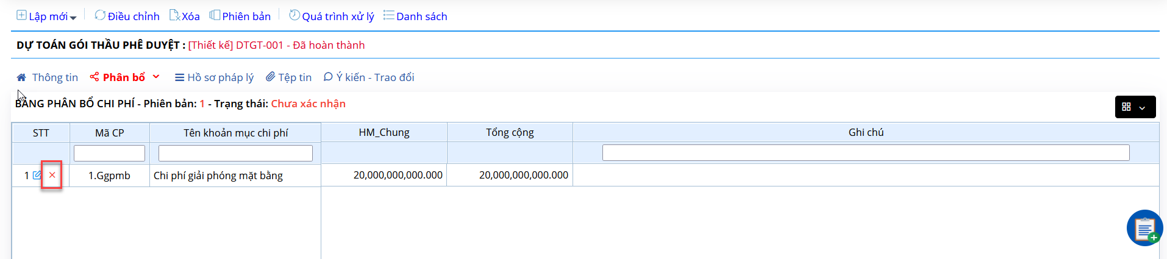The width and height of the screenshot is (1167, 259).
Task: Click the Xóa toolbar button
Action: (185, 16)
